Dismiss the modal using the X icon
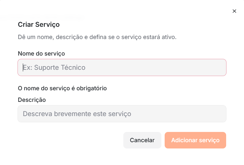244x165 pixels. coord(234,11)
